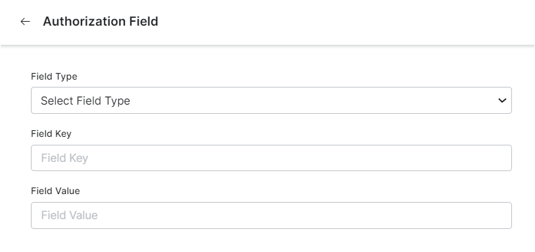This screenshot has height=252, width=535.
Task: Click the Field Key label above the input
Action: click(51, 134)
